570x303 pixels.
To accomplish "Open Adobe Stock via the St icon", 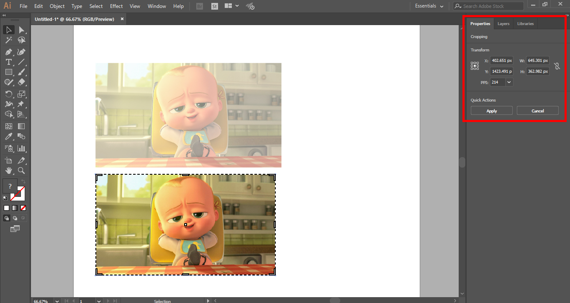I will [214, 6].
